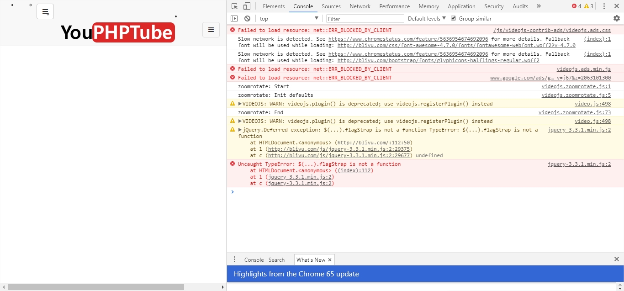The image size is (624, 291).
Task: Open the Default levels dropdown
Action: 427,19
